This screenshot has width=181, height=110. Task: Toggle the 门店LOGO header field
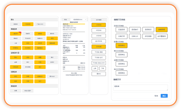[40, 24]
